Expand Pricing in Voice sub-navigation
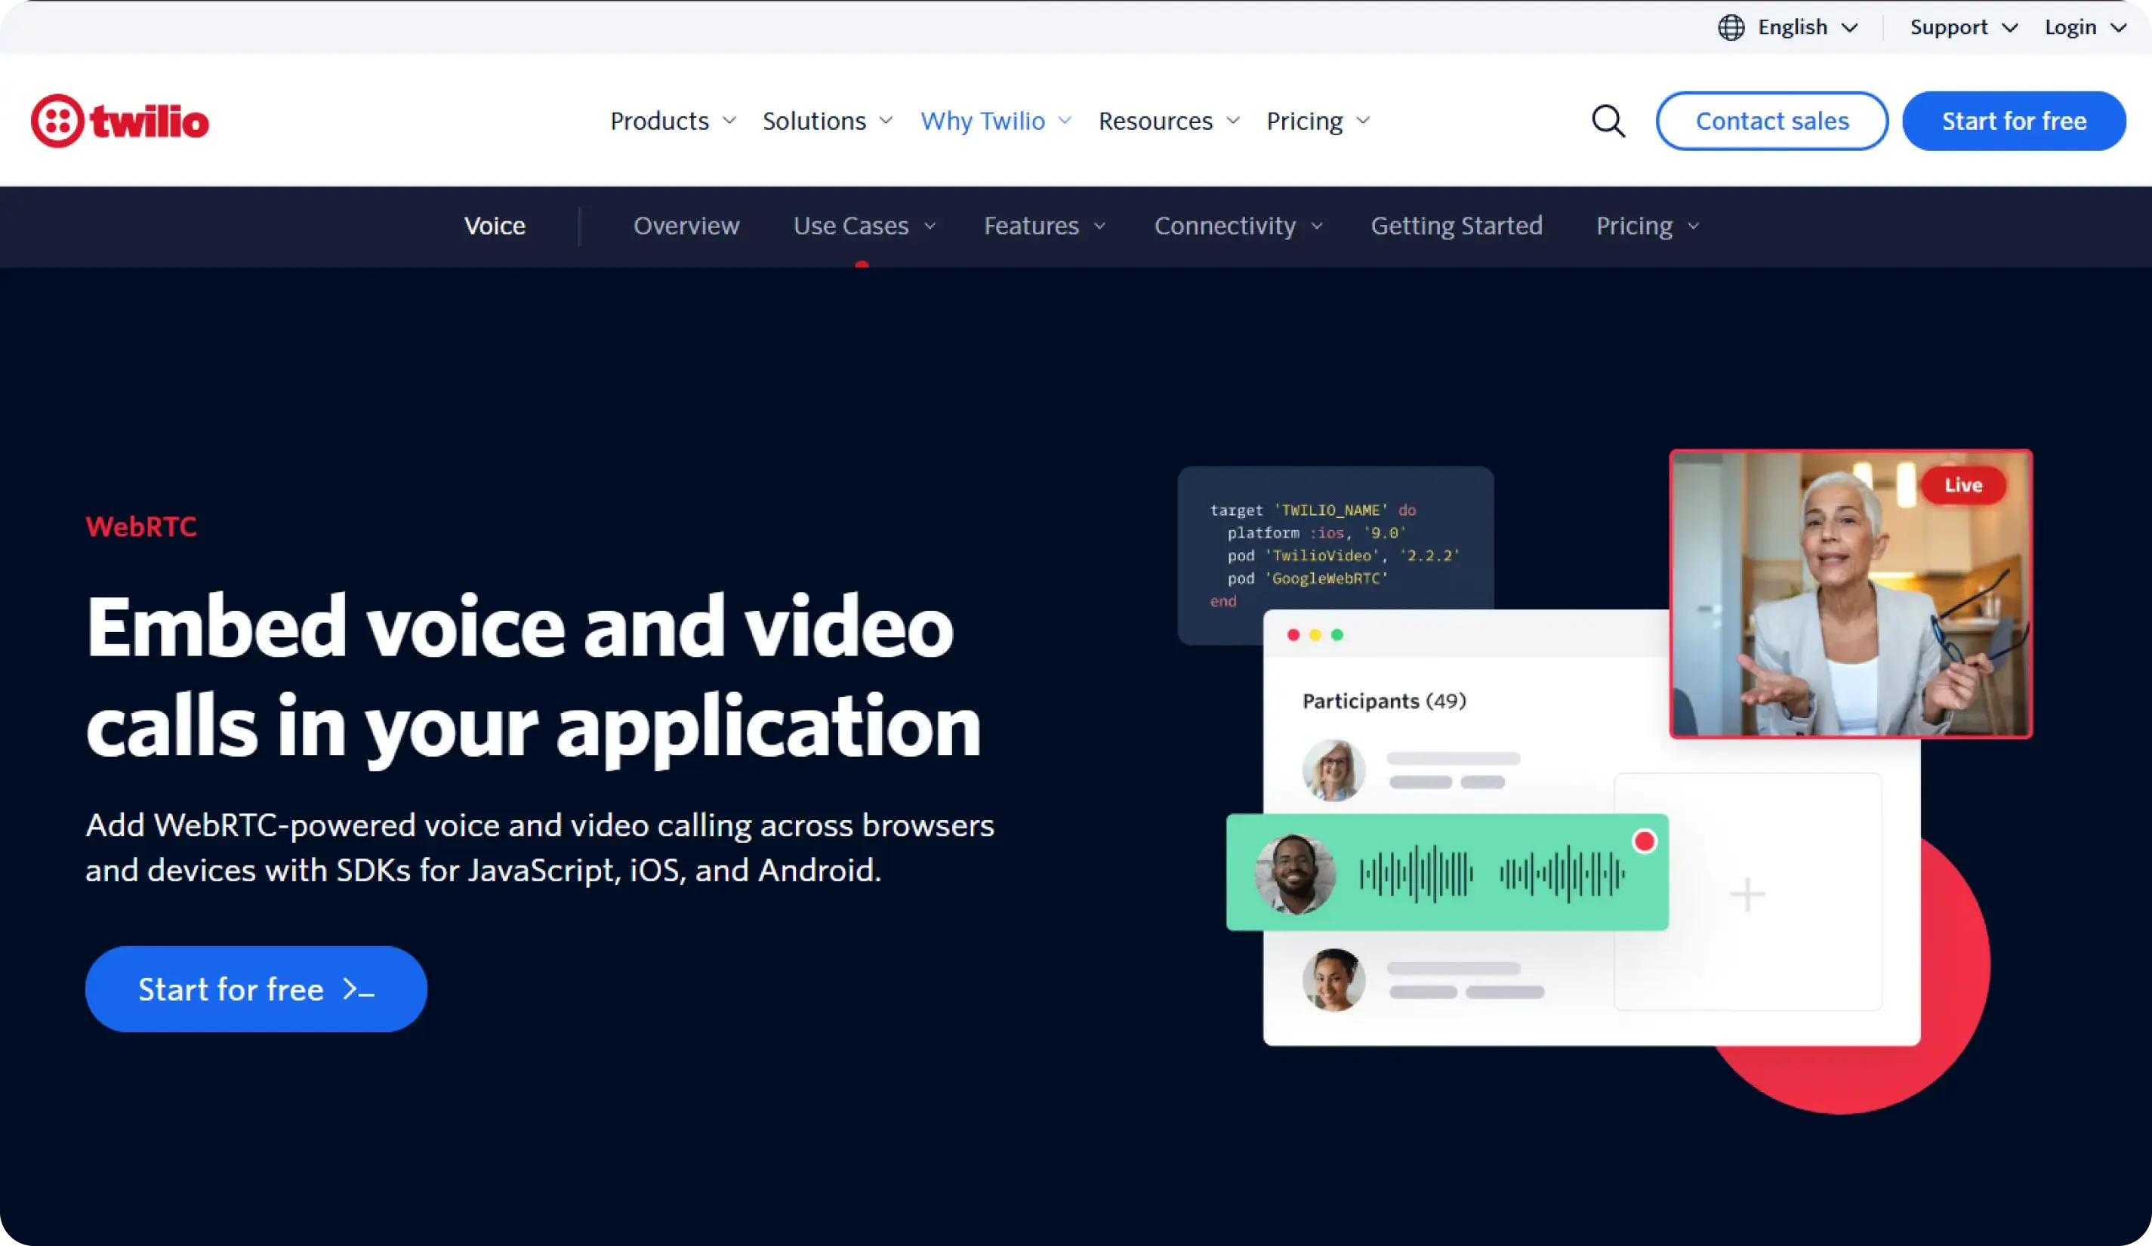The height and width of the screenshot is (1246, 2152). pos(1648,226)
